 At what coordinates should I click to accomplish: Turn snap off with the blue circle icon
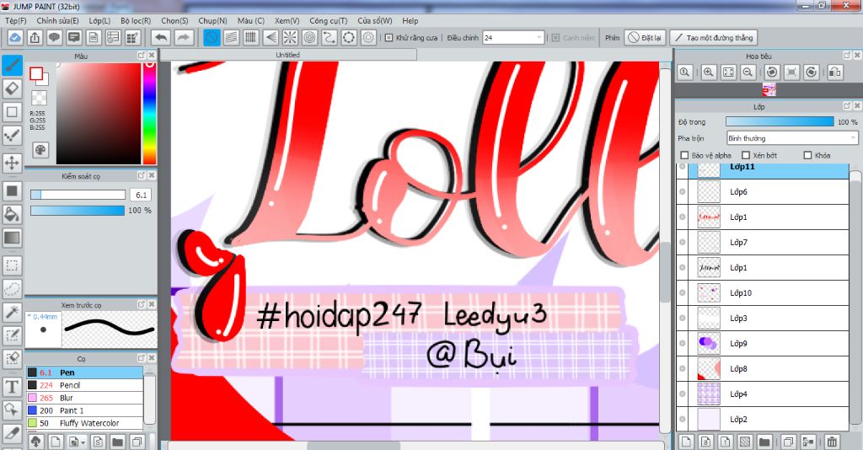(x=212, y=37)
